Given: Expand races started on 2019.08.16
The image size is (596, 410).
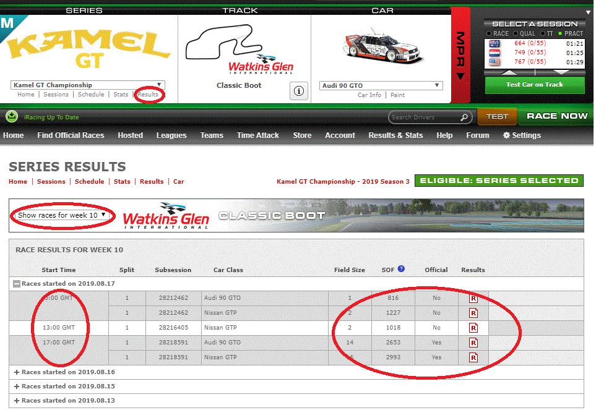Looking at the screenshot, I should [16, 372].
